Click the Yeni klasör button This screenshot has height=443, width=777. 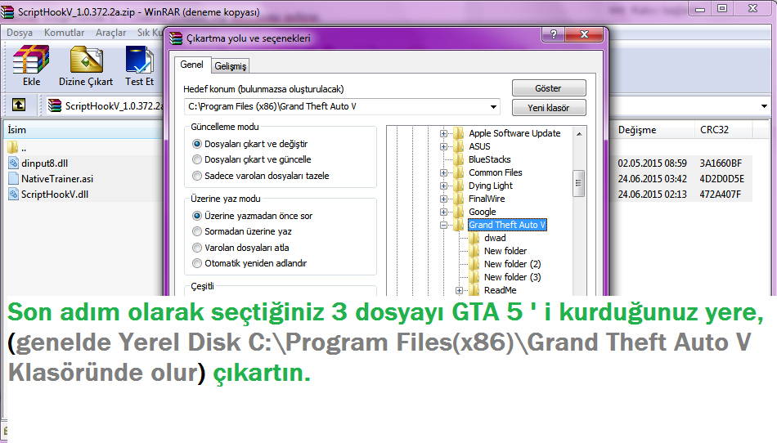[549, 107]
